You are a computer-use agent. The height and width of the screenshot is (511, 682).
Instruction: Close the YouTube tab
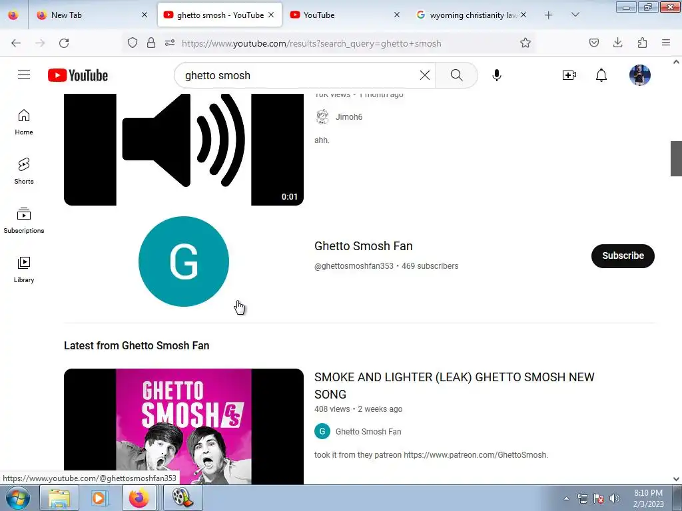click(397, 15)
